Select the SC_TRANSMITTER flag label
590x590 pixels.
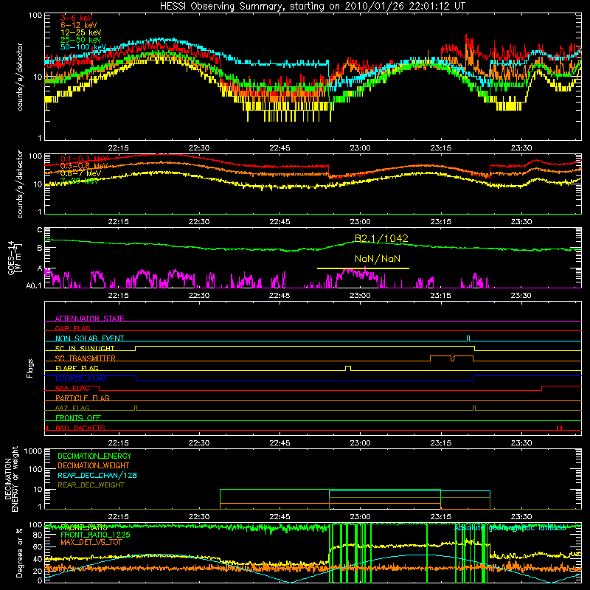tap(86, 358)
